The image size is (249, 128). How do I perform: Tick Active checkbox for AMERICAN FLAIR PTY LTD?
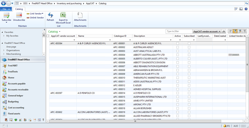(x=178, y=74)
